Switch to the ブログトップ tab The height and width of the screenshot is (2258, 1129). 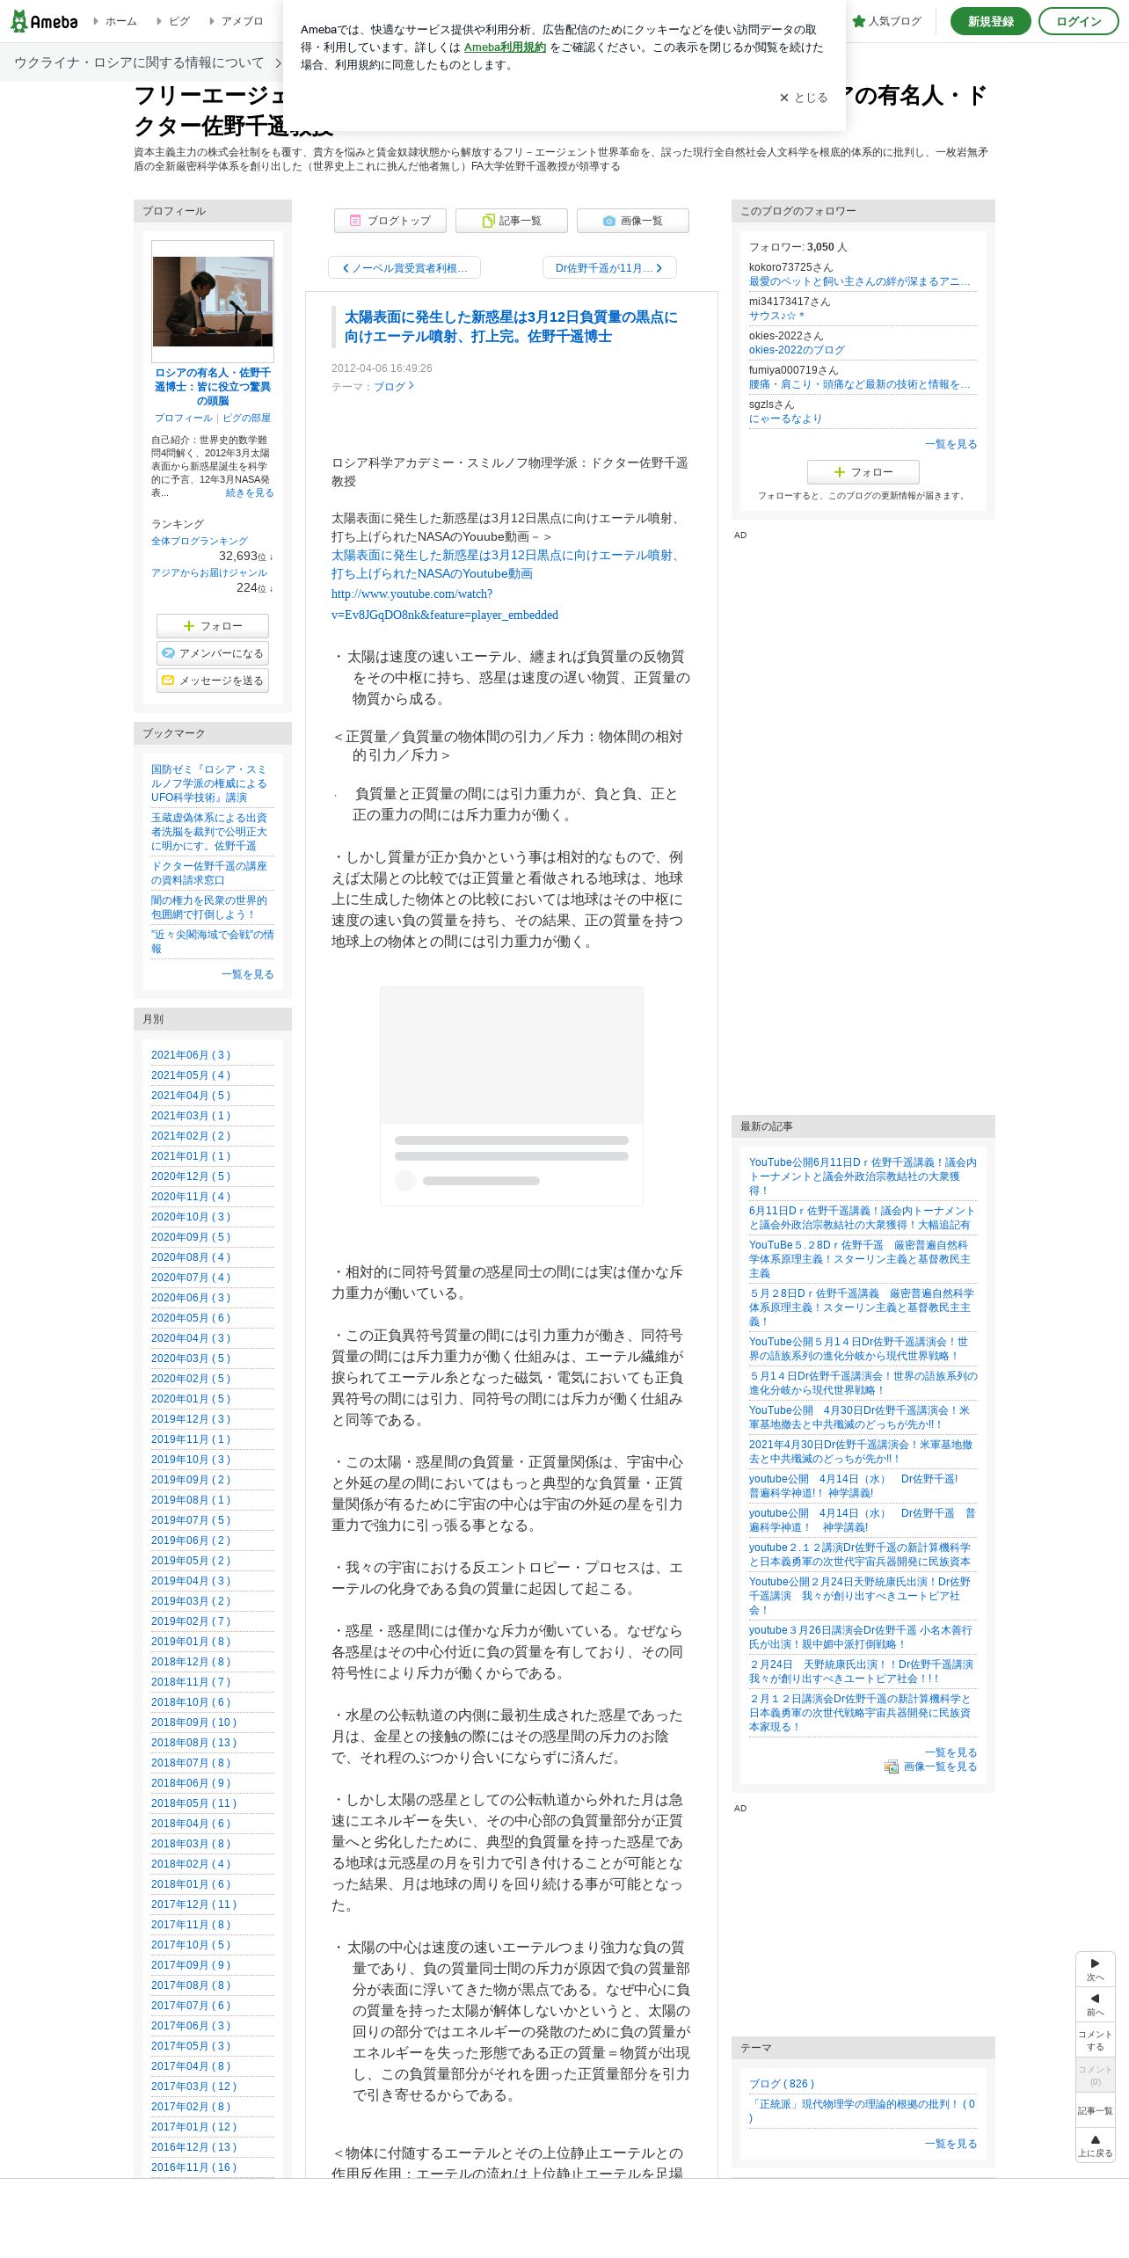(390, 221)
